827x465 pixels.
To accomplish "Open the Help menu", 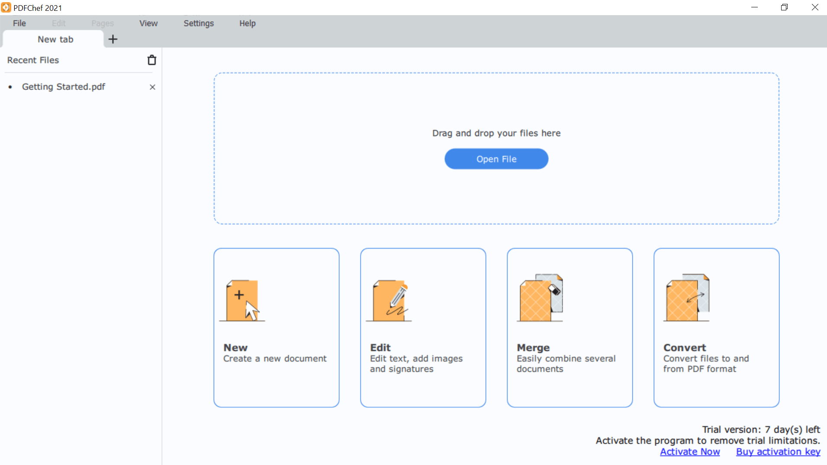I will 247,23.
